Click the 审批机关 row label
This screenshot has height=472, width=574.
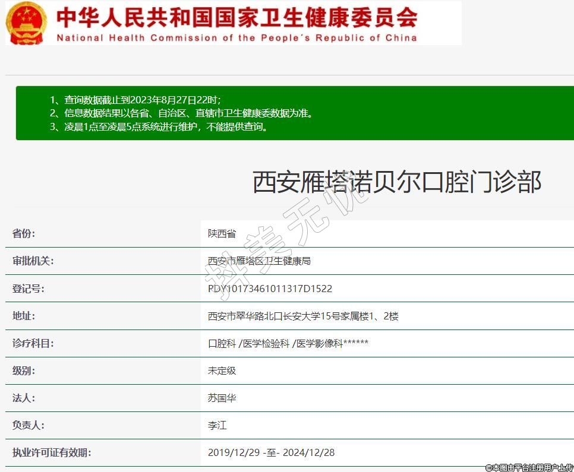[x=33, y=261]
